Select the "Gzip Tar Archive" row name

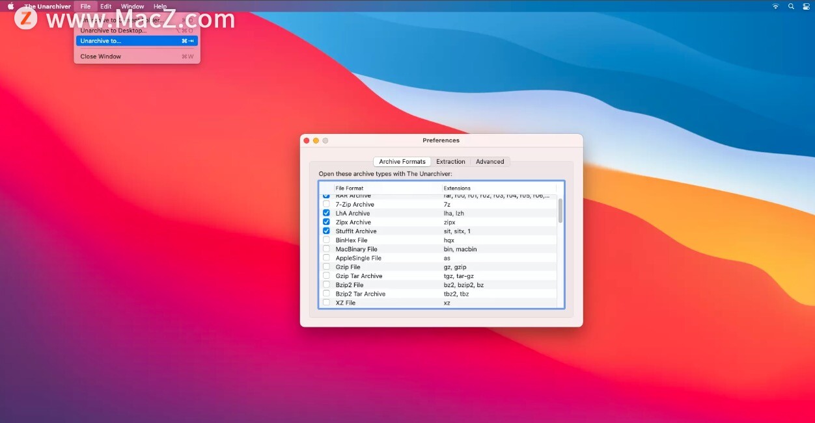coord(359,276)
